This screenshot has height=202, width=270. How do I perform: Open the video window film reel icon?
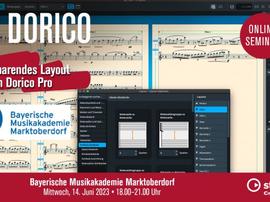(x=213, y=7)
